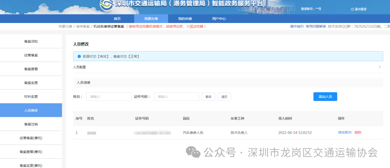This screenshot has height=168, width=390.
Task: Focus the 姓名 input field
Action: pos(109,97)
